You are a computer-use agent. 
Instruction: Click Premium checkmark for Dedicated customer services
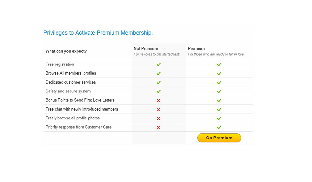tap(219, 82)
